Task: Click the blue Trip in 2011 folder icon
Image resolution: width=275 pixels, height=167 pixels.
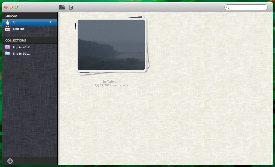Action: coord(7,54)
